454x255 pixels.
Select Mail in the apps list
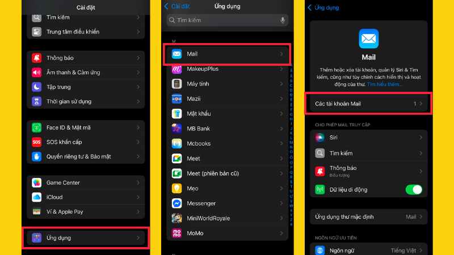click(x=227, y=54)
